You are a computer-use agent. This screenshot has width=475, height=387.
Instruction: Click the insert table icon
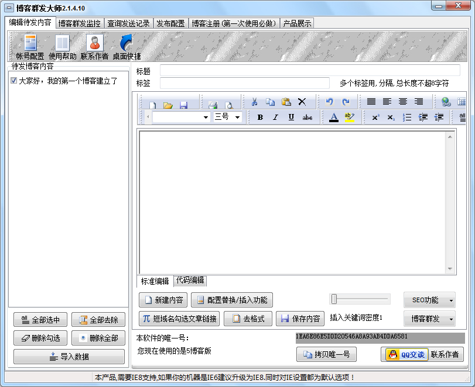click(462, 101)
